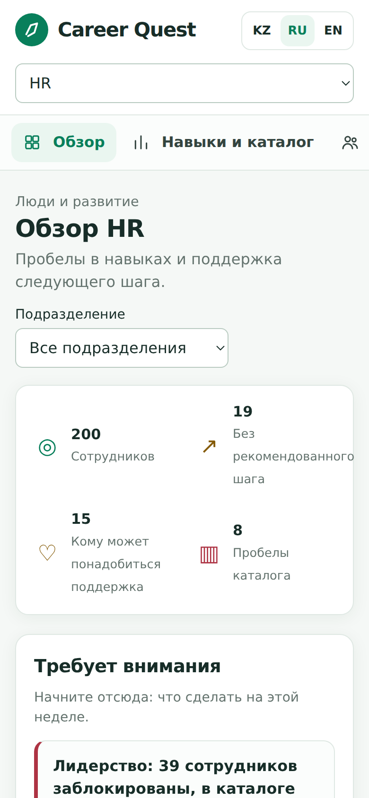Click the bar chart icon beside Навыки

tap(141, 142)
